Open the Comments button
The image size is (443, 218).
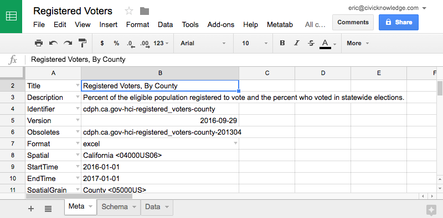click(x=353, y=22)
